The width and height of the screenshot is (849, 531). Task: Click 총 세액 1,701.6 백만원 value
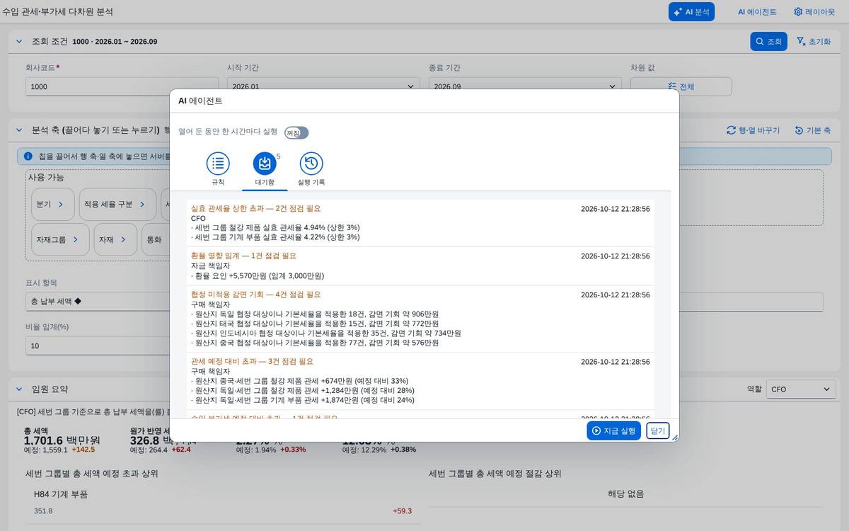click(x=62, y=440)
